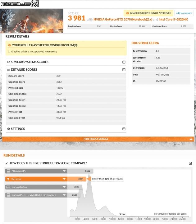Click the chart icon next to Similar Systems Scores
Screen dimensions: 196x224
click(8, 62)
